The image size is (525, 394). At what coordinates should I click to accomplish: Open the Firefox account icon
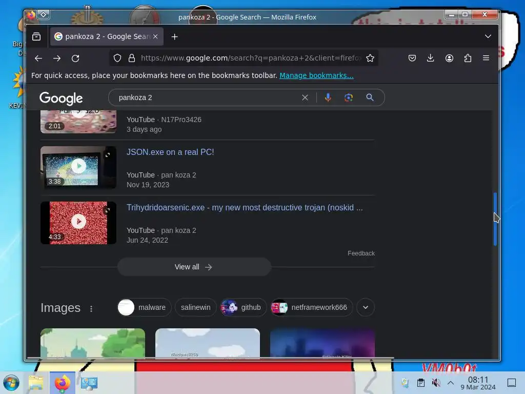[x=449, y=58]
